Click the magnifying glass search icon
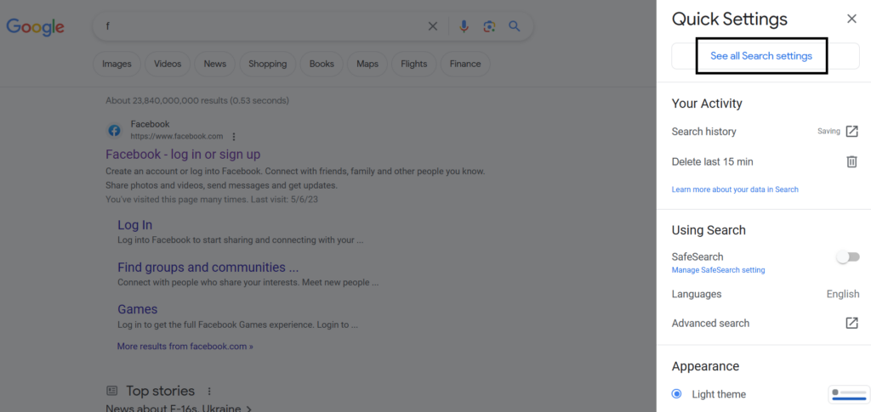Screen dimensions: 871x412 click(515, 26)
